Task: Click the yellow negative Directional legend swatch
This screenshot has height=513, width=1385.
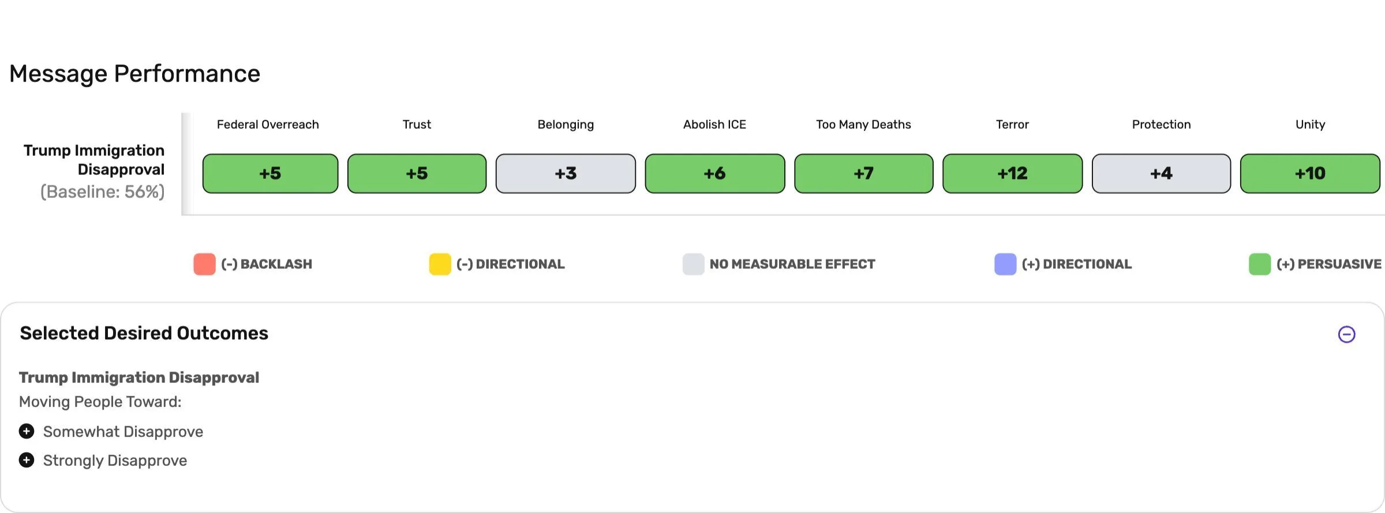Action: pos(440,264)
